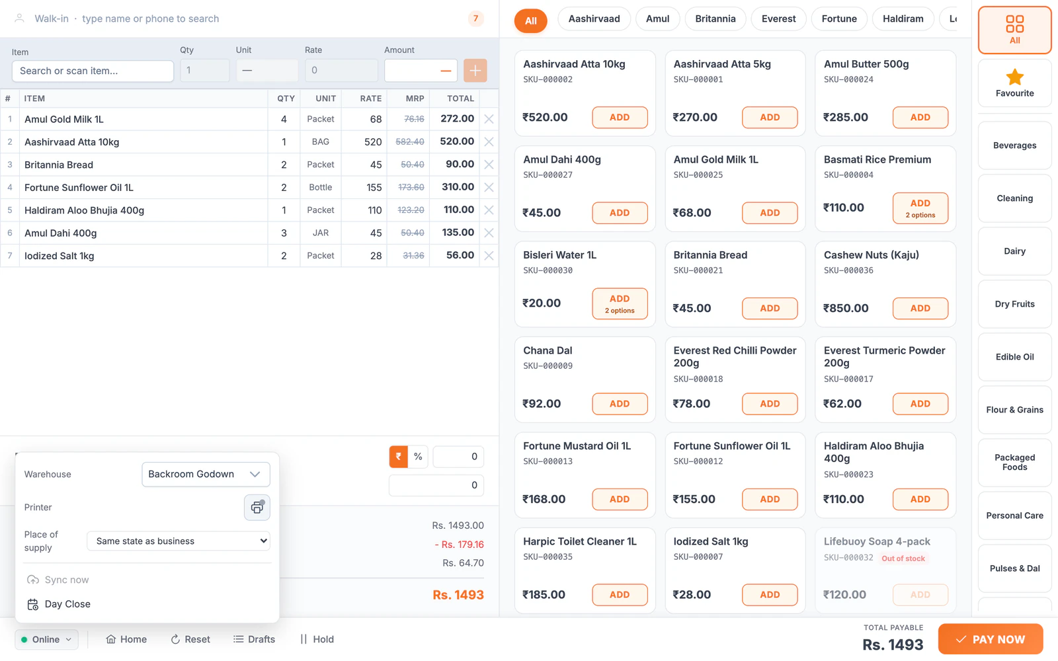This screenshot has width=1058, height=661.
Task: Expand the Warehouse Backroom Godown dropdown
Action: pos(206,475)
